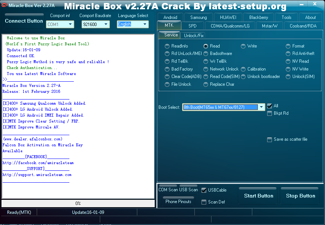
Task: Click the 'Update:16-01-09' status bar entry
Action: coord(88,212)
